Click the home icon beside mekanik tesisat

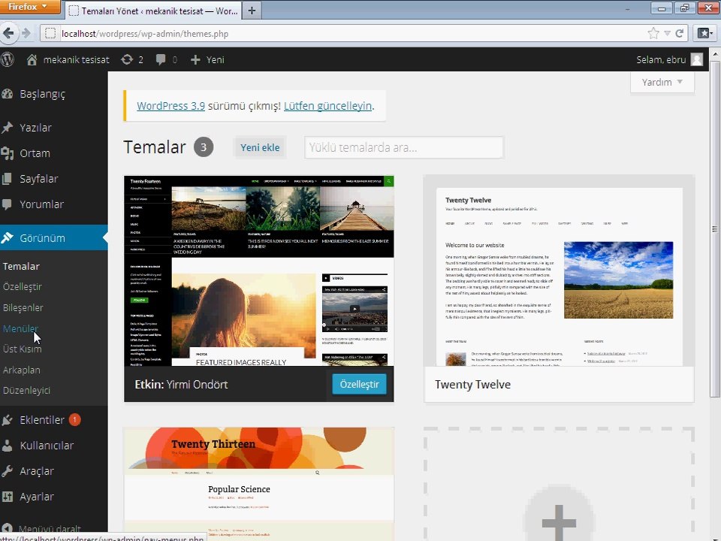tap(32, 60)
